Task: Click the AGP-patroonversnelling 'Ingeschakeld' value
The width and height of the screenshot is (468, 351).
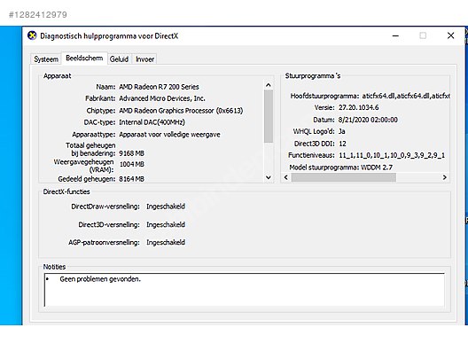Action: click(x=166, y=242)
